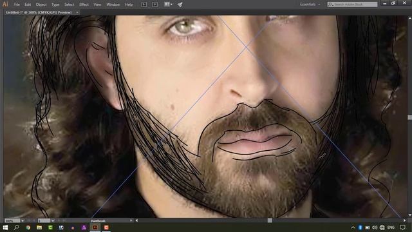
Task: Click the horizontal scrollbar left arrow
Action: click(x=136, y=220)
